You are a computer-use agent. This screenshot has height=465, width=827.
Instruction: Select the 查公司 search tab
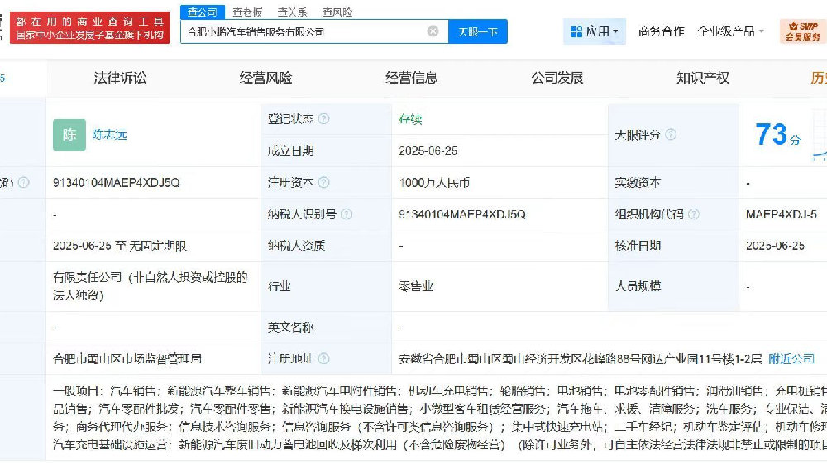coord(203,12)
